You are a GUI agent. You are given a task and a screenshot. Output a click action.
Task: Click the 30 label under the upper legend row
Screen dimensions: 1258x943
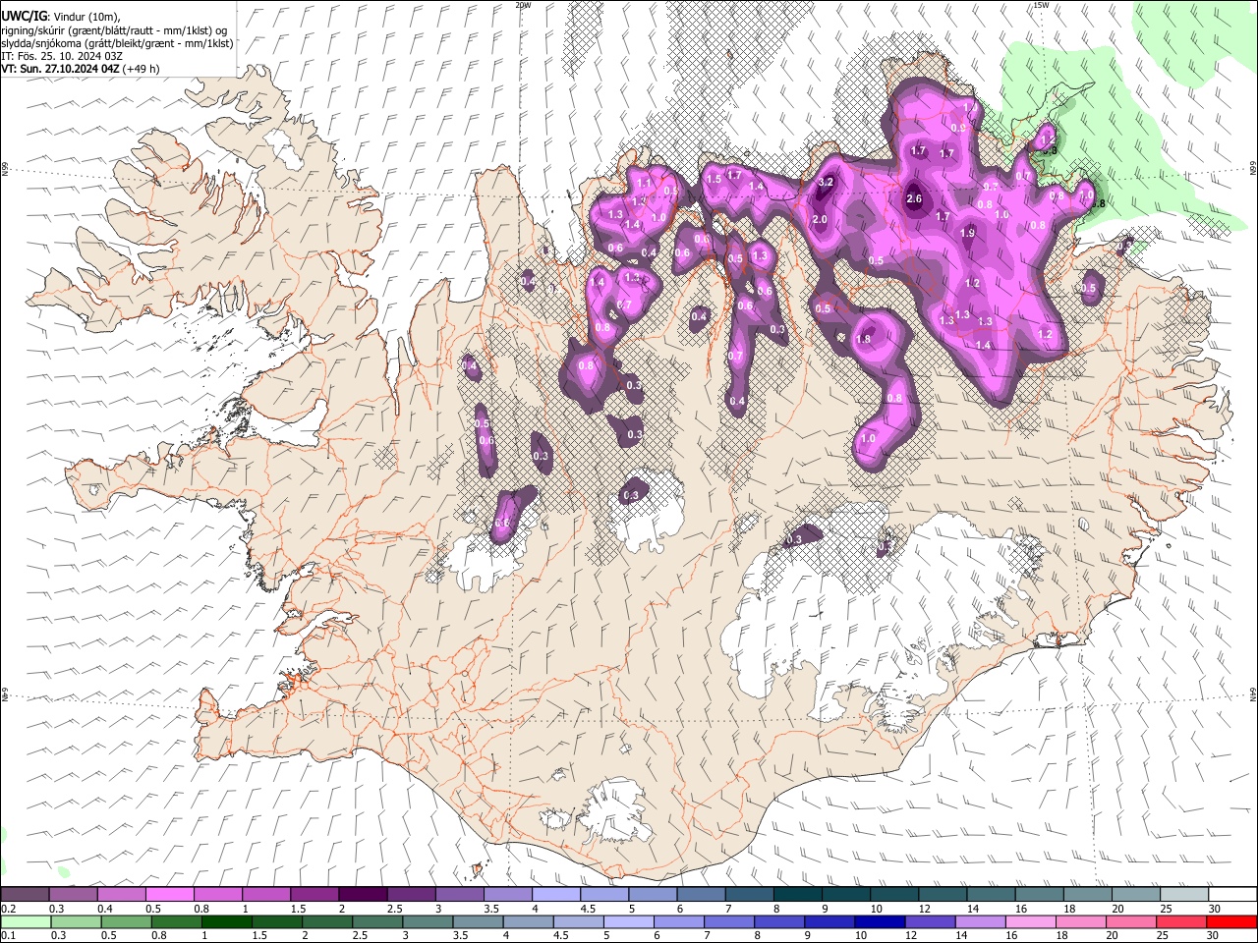point(1214,909)
